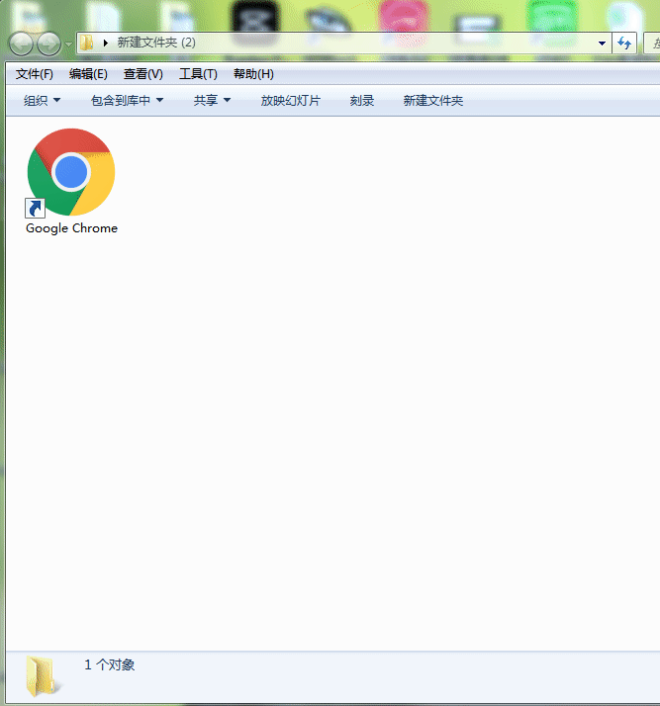Expand the 共享 dropdown

(212, 101)
